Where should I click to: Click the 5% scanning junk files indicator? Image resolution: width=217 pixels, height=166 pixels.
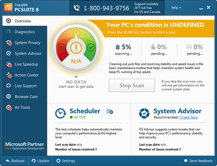[x=123, y=50]
